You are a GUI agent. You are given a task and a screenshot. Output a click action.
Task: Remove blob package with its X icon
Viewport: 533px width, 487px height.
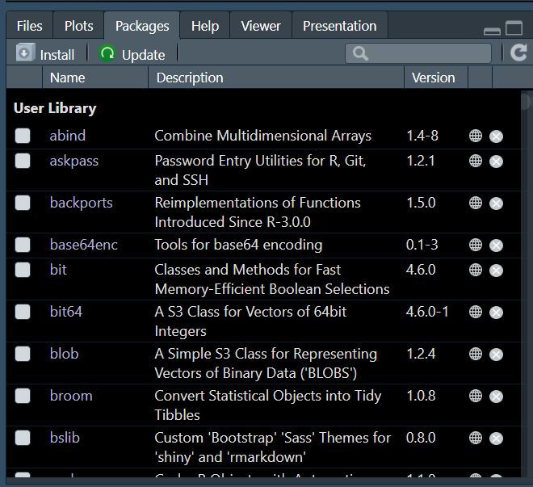coord(496,355)
